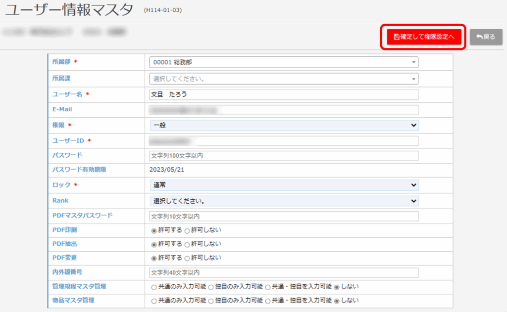507x312 pixels.
Task: Expand the 所属課 selection dropdown
Action: (x=284, y=79)
